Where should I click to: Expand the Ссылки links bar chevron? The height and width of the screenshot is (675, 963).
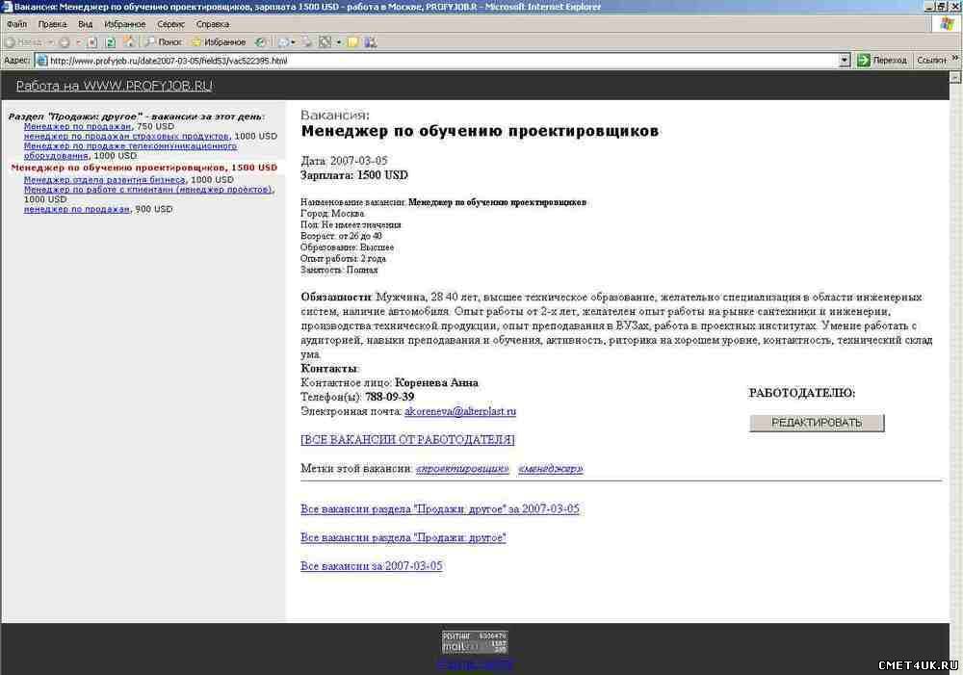955,60
